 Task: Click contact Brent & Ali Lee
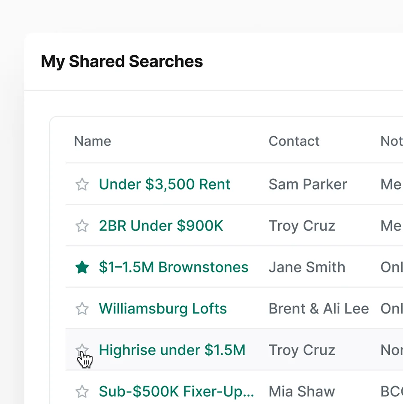tap(319, 309)
